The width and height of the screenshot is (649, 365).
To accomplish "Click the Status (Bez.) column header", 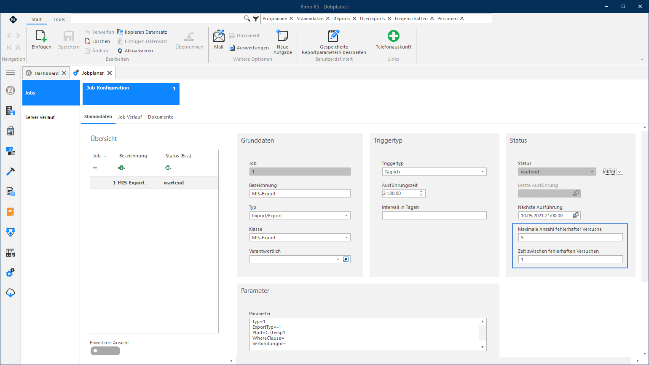I will tap(178, 156).
